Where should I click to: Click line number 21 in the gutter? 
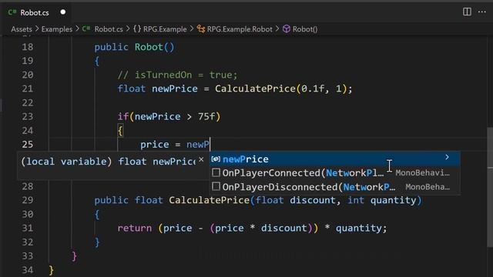point(28,88)
